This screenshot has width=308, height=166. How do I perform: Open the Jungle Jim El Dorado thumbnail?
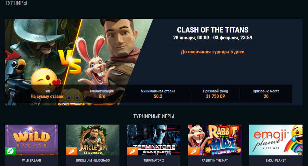[93, 140]
